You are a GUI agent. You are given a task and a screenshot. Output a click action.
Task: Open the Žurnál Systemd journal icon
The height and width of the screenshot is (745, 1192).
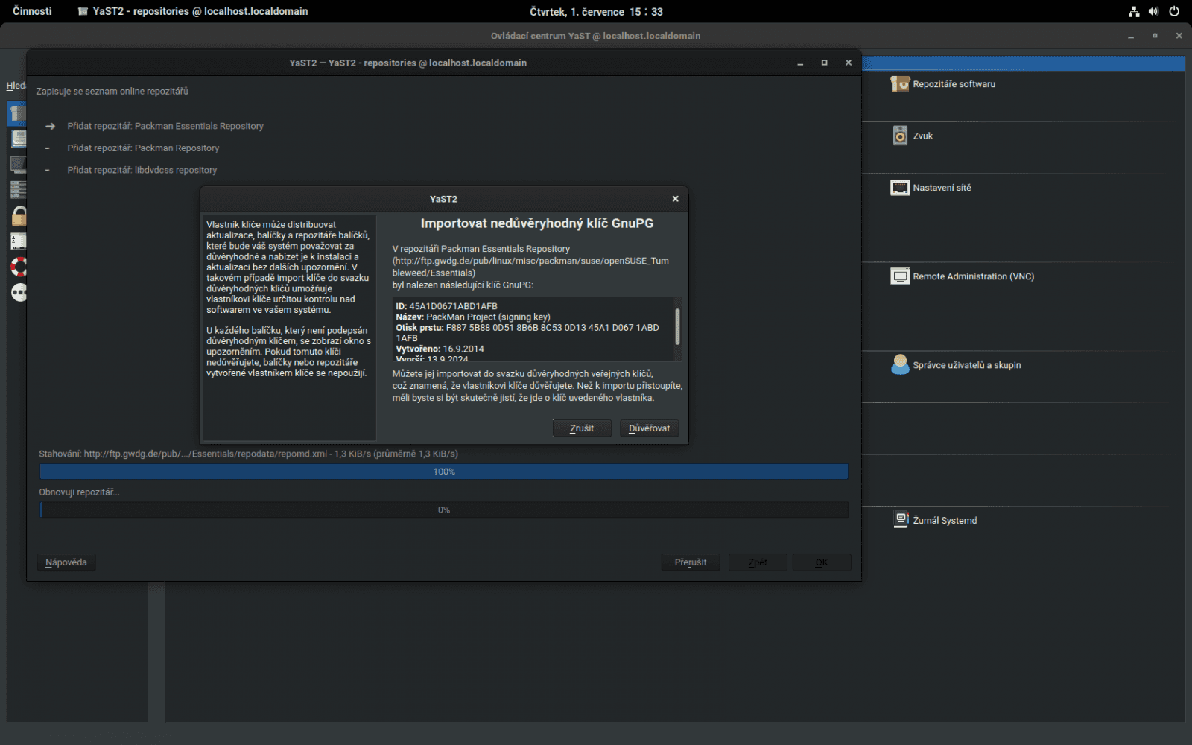(945, 519)
